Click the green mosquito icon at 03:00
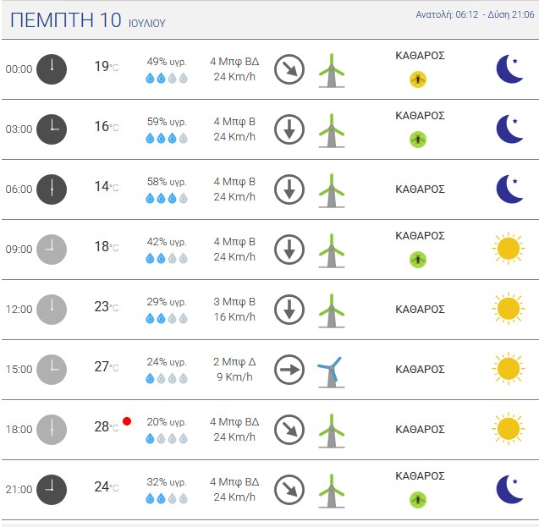The height and width of the screenshot is (527, 539). click(x=418, y=140)
